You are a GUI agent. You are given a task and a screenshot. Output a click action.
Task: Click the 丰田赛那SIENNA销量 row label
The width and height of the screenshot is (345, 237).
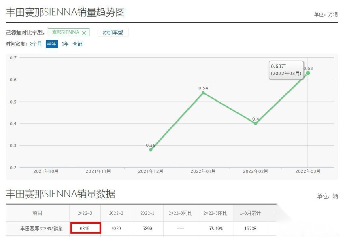point(42,229)
